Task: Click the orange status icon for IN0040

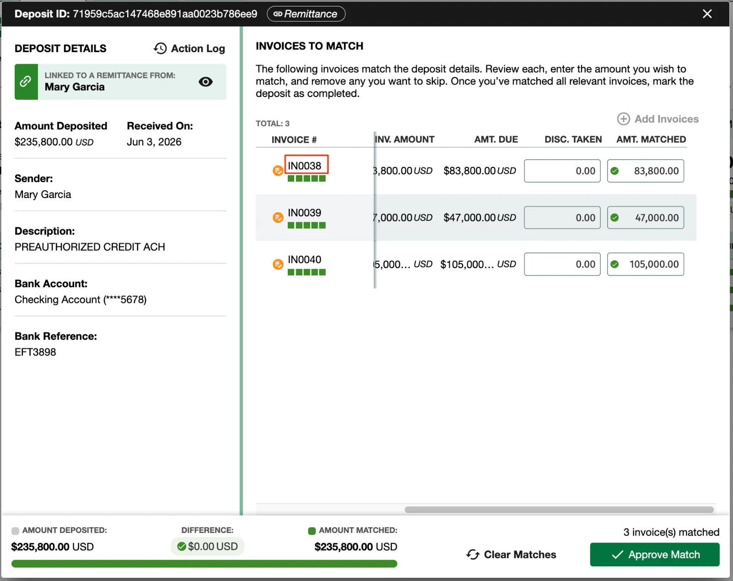Action: (278, 264)
